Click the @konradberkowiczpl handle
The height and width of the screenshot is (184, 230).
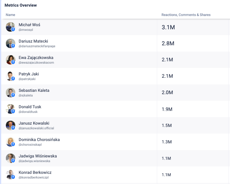34,177
